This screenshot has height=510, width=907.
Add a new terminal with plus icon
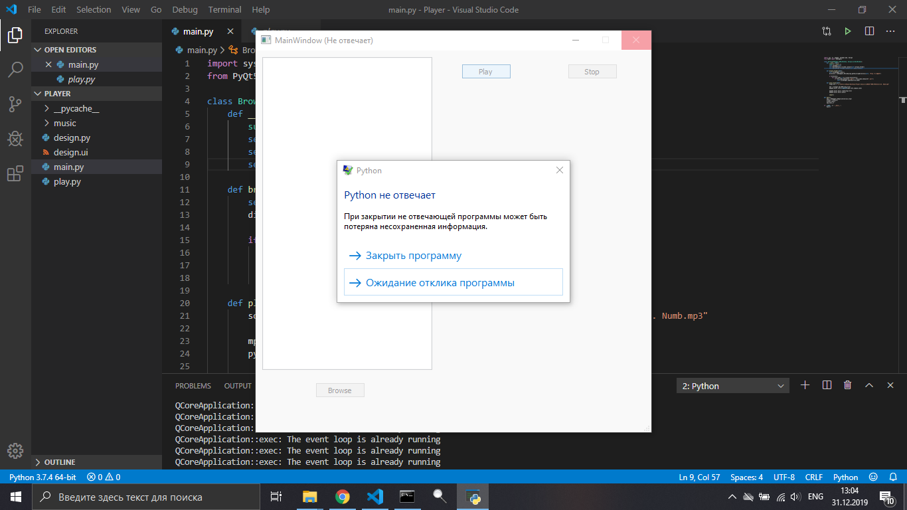point(805,385)
